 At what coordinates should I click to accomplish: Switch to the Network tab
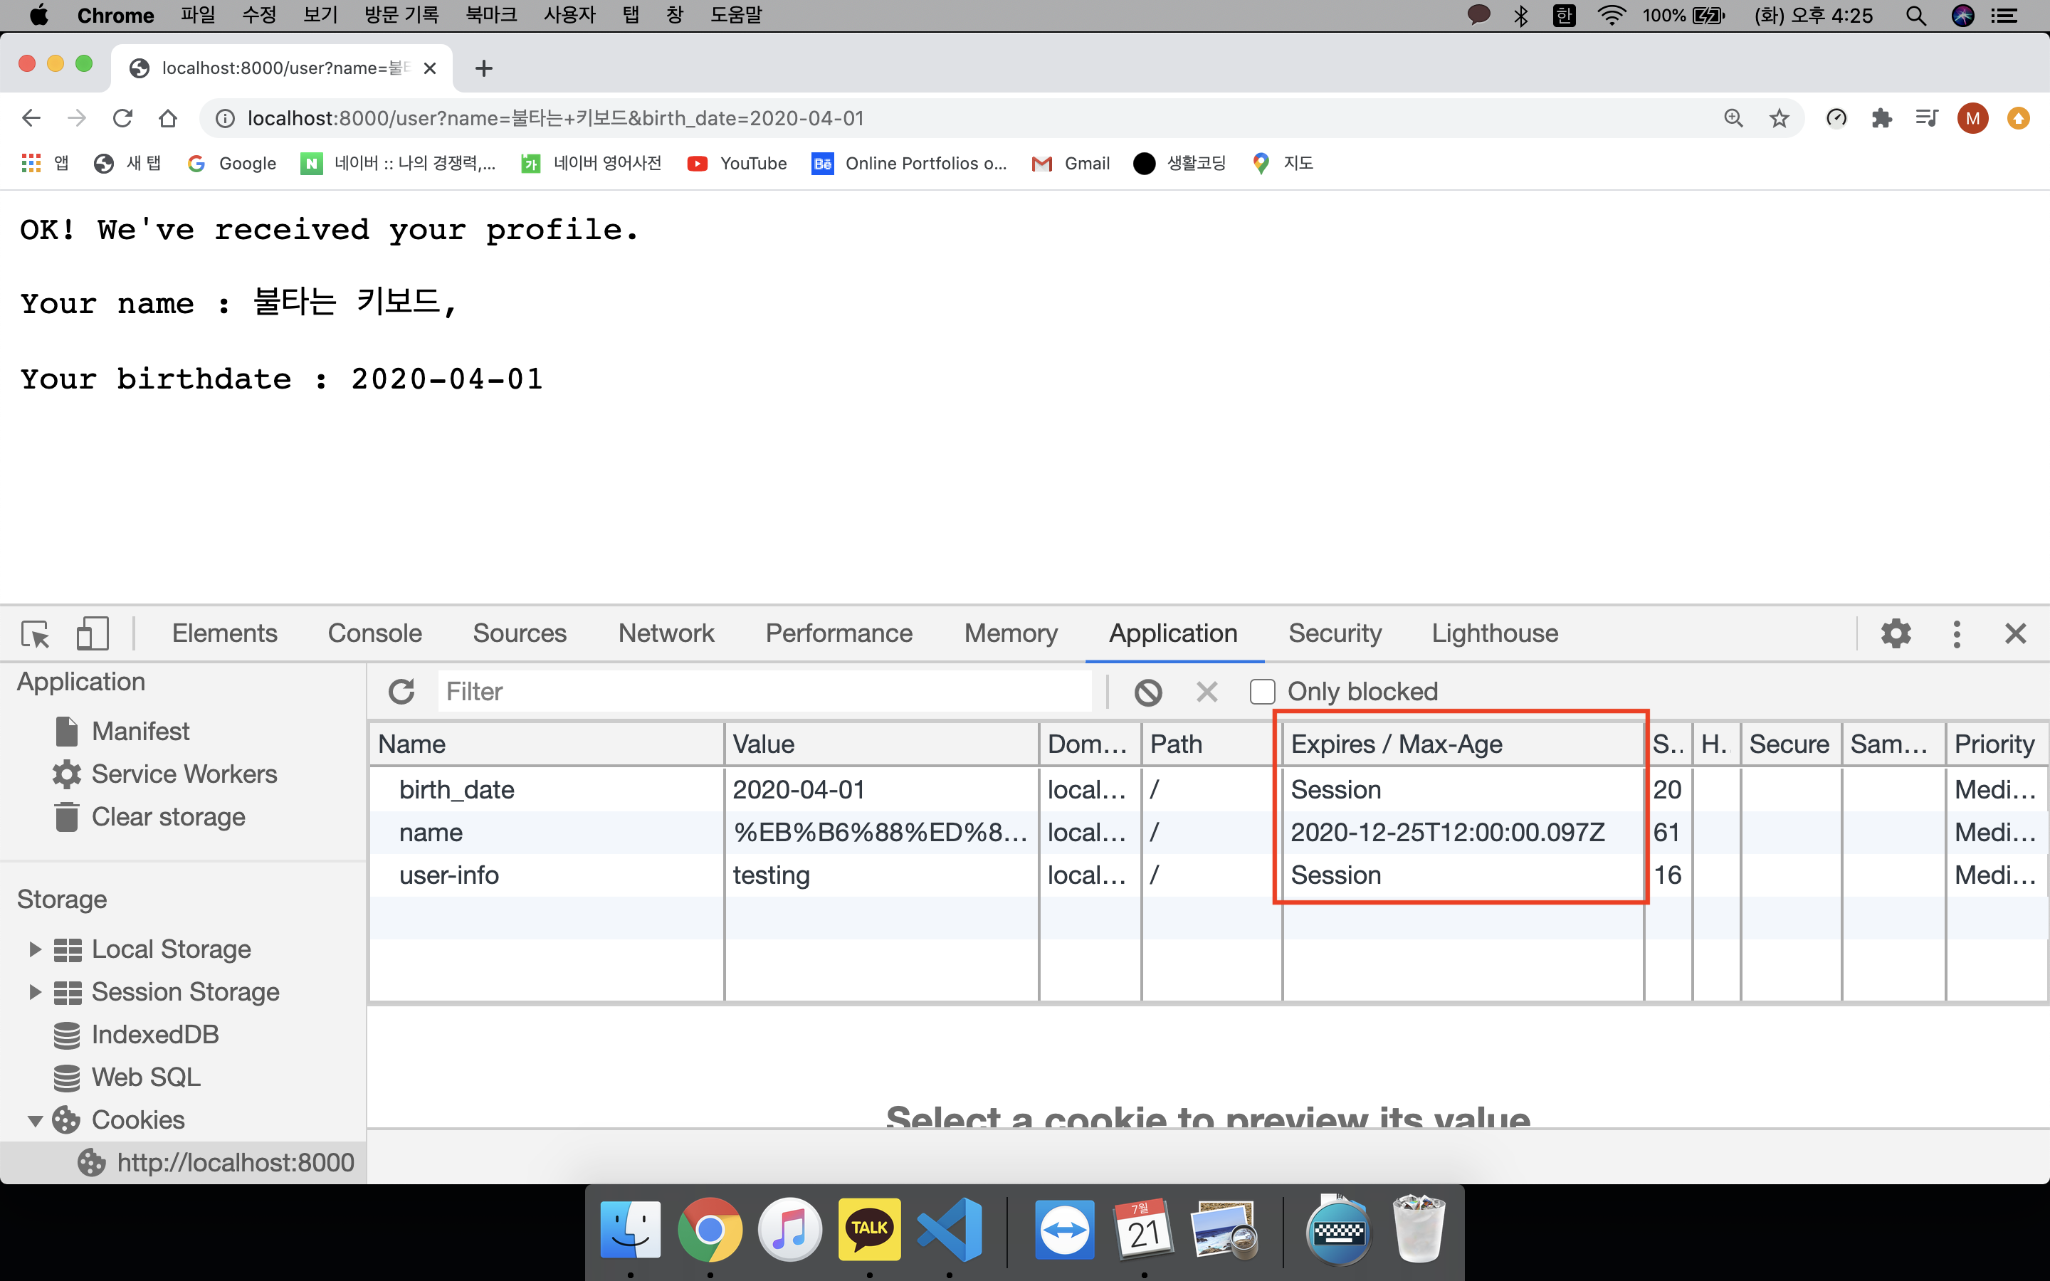coord(666,633)
